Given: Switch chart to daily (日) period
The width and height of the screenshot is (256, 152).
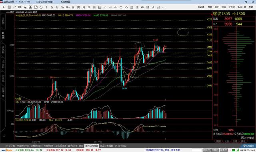Looking at the screenshot, I should (73, 7).
